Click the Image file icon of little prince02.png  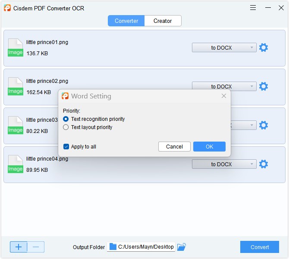coord(16,86)
